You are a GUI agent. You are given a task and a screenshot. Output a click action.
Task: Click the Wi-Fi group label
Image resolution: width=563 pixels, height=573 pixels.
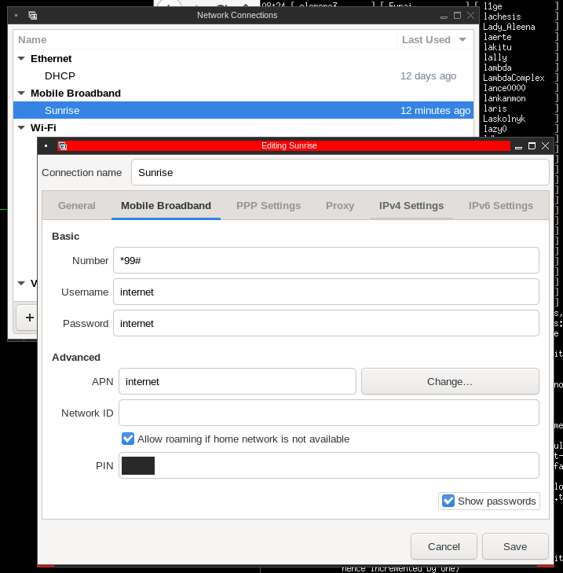pos(43,127)
